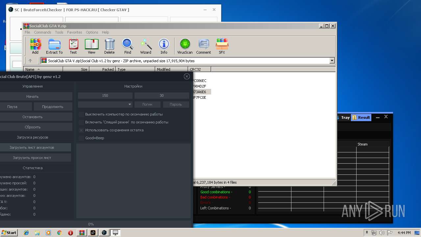This screenshot has width=421, height=237.
Task: Click the Result button in checker window
Action: [361, 118]
